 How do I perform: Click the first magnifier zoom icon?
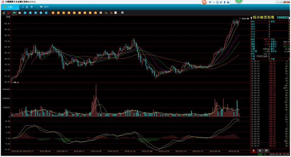point(106,13)
